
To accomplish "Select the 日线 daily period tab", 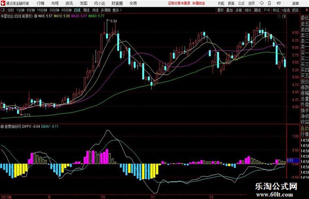I will [77, 10].
